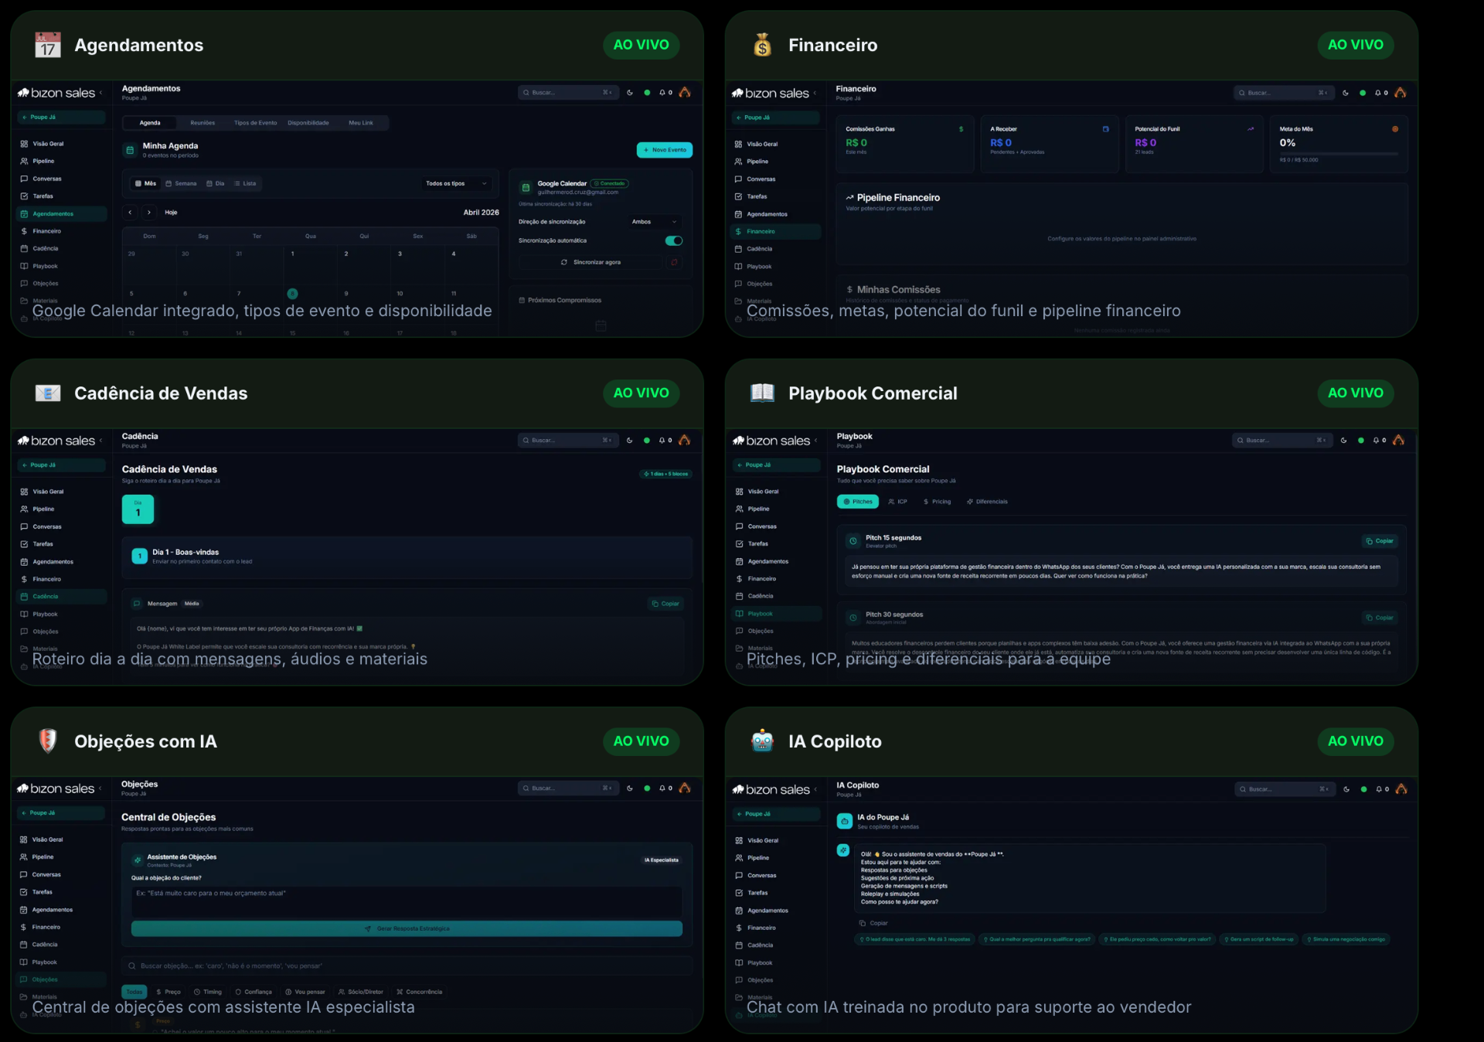The width and height of the screenshot is (1484, 1042).
Task: Click Poupe Já back selector in Agendamentos sidebar
Action: [x=61, y=117]
